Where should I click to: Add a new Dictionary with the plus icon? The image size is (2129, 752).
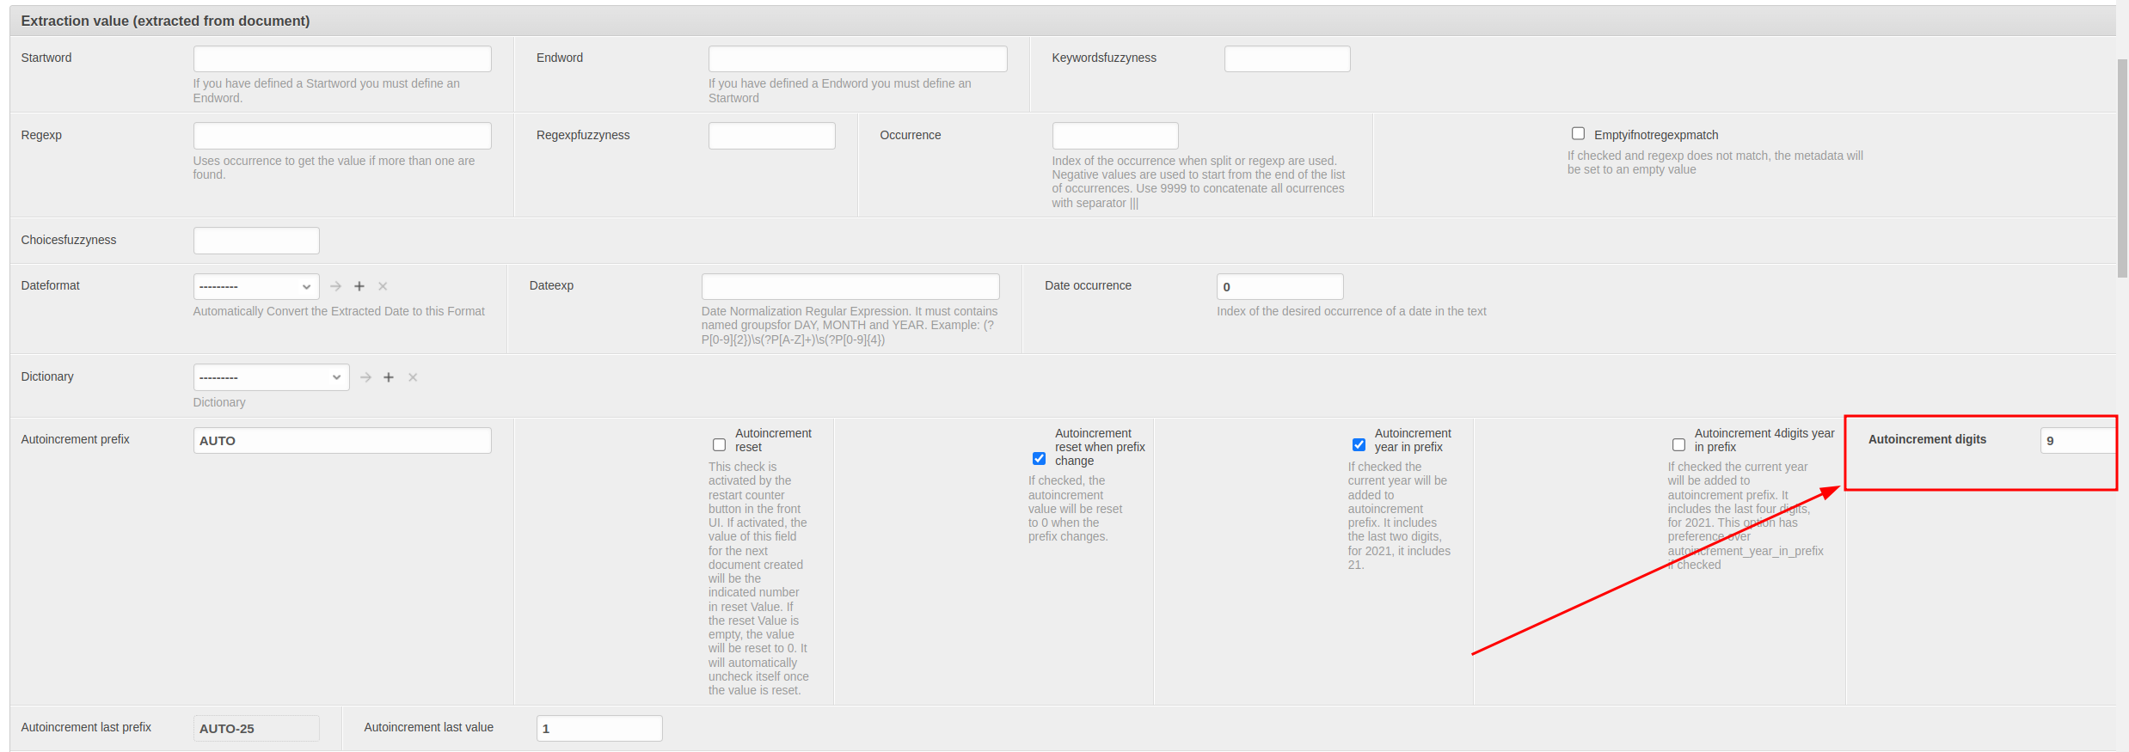click(x=389, y=377)
